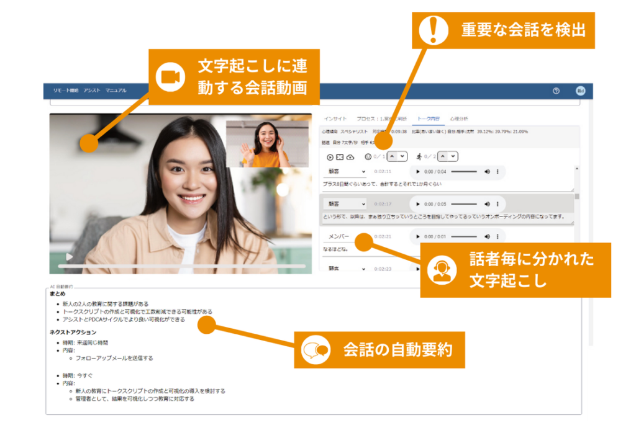
Task: Go to the previous running person marker
Action: (443, 157)
